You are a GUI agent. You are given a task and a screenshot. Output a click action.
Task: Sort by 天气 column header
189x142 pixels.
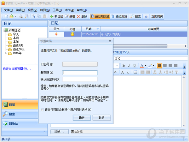coord(56,29)
